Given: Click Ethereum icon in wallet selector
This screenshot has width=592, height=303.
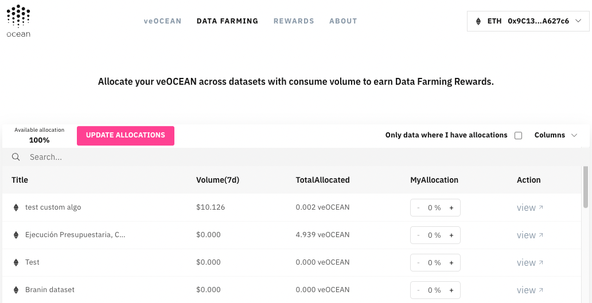Looking at the screenshot, I should [478, 21].
